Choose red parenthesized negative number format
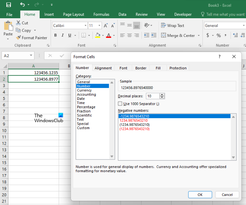Screen dimensions: 246x205 tap(135, 129)
